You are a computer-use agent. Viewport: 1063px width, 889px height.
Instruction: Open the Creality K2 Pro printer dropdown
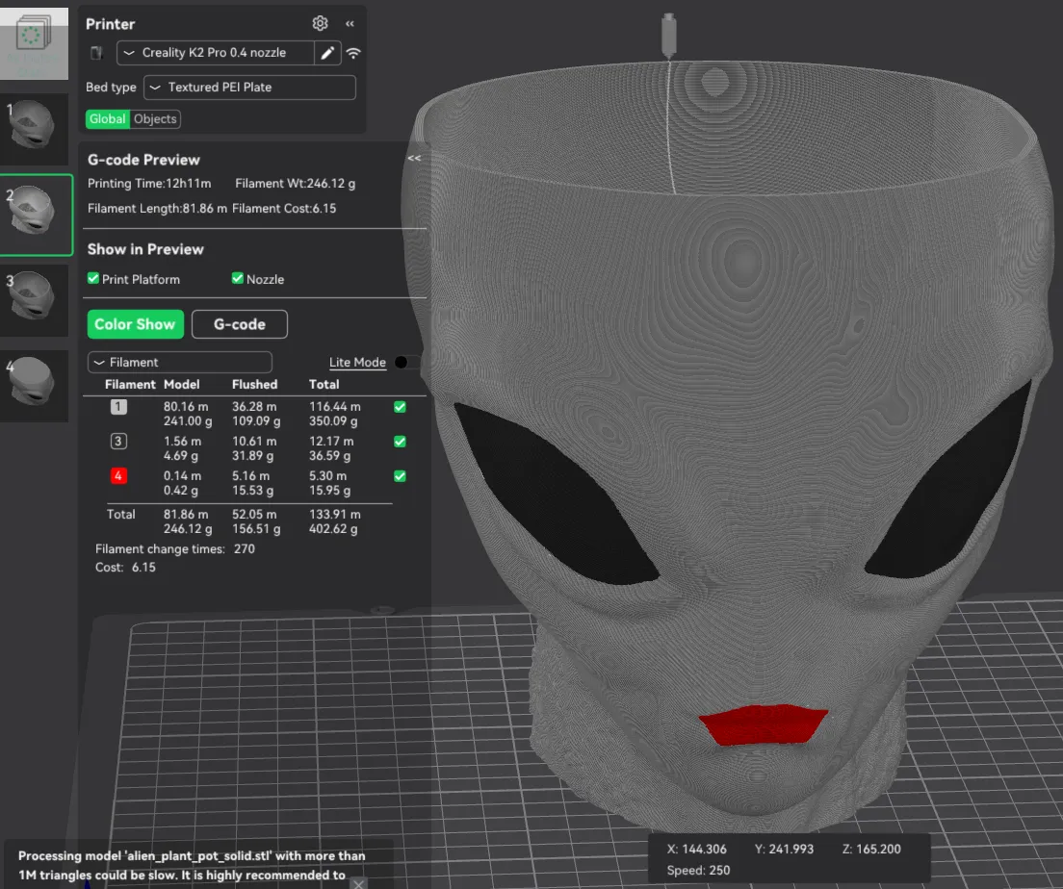point(216,53)
